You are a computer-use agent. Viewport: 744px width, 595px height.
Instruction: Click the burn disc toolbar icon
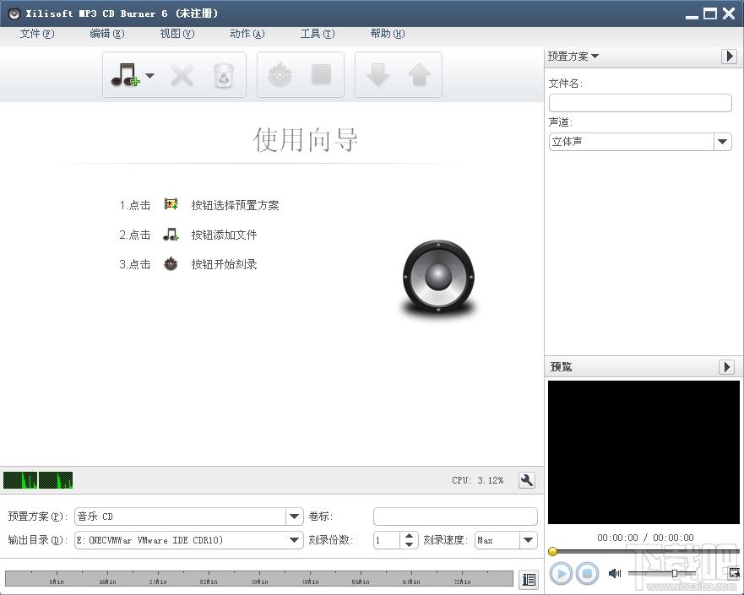pos(280,75)
